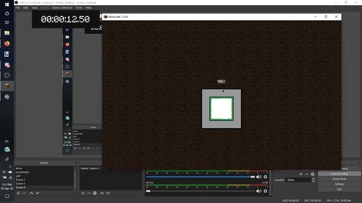Maximize the Minecraft 1.14.4 window
Image resolution: width=362 pixels, height=203 pixels.
pyautogui.click(x=326, y=17)
